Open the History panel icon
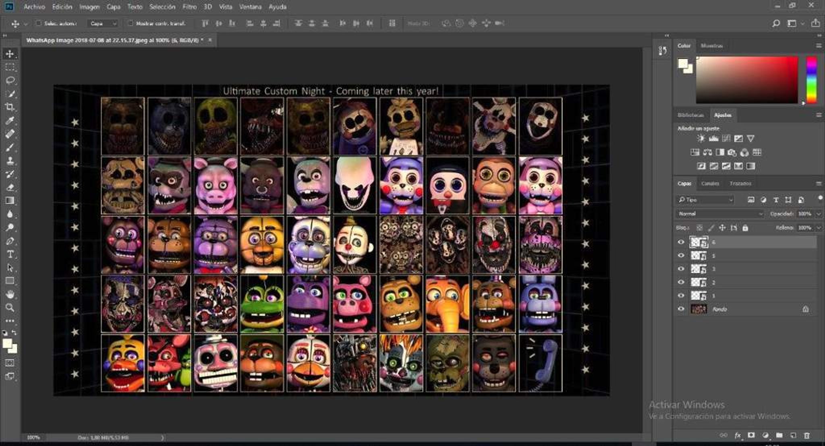The height and width of the screenshot is (446, 825). pyautogui.click(x=663, y=51)
